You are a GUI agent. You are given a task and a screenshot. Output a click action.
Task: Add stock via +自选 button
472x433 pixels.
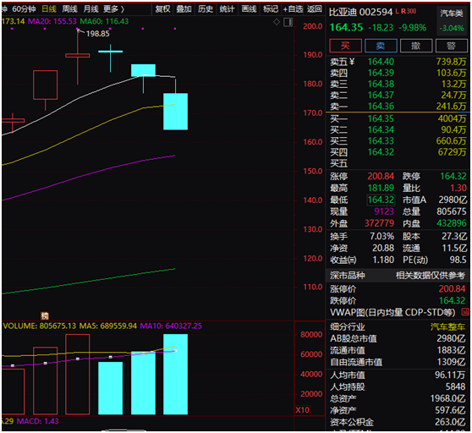coord(293,9)
